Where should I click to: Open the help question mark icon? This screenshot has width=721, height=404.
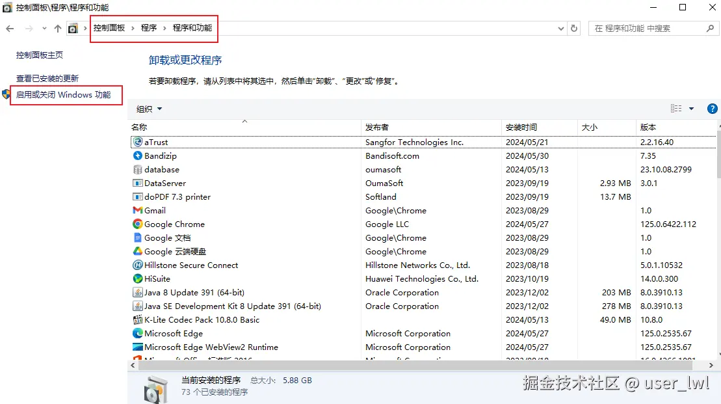tap(712, 109)
